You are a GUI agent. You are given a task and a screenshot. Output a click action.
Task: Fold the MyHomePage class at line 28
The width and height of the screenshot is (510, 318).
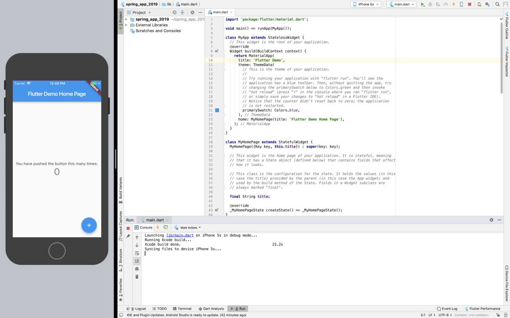[224, 142]
